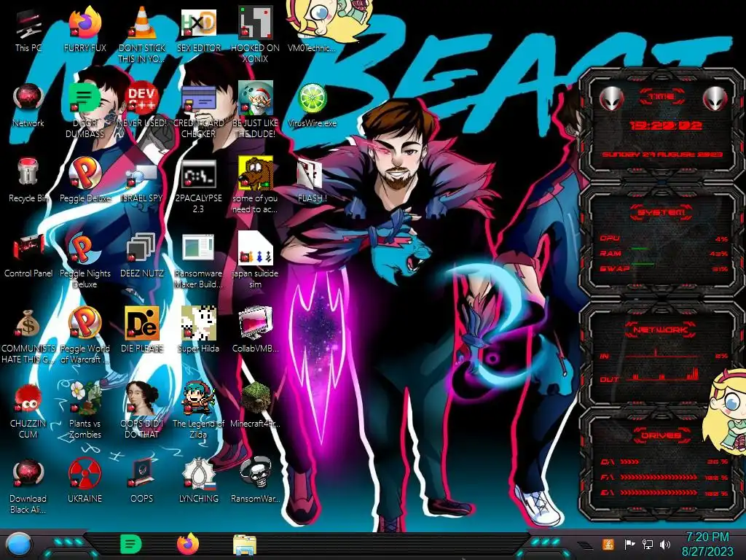Click the RAM usage row in gadget
The height and width of the screenshot is (560, 746).
click(x=664, y=253)
